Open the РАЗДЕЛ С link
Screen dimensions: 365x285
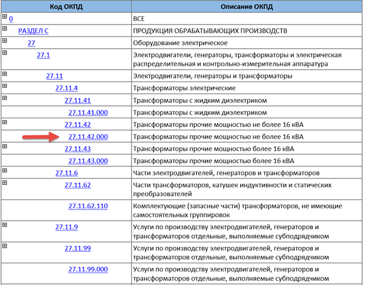(x=33, y=31)
